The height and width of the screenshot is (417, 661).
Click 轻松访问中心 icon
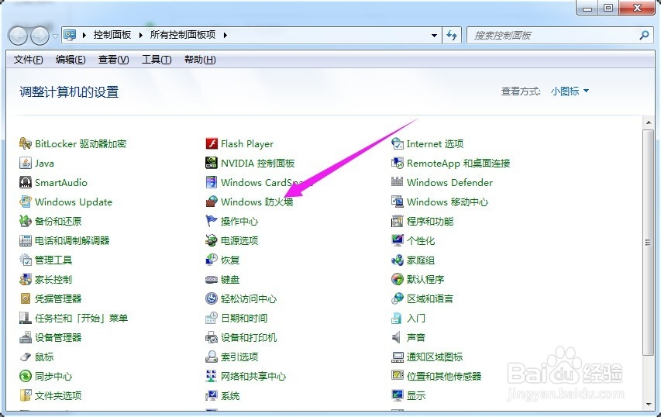(212, 299)
